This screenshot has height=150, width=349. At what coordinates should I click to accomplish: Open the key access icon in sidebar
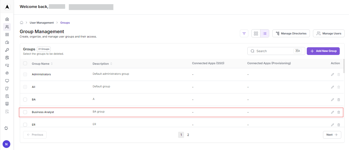(7, 50)
